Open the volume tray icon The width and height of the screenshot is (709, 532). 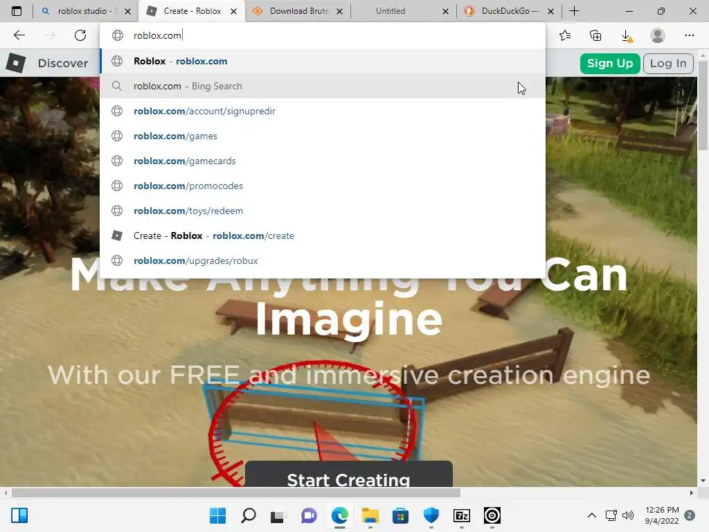(627, 515)
